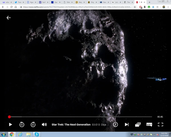Mute the Netflix tab via speaker icon
This screenshot has height=137, width=171.
tap(142, 2)
